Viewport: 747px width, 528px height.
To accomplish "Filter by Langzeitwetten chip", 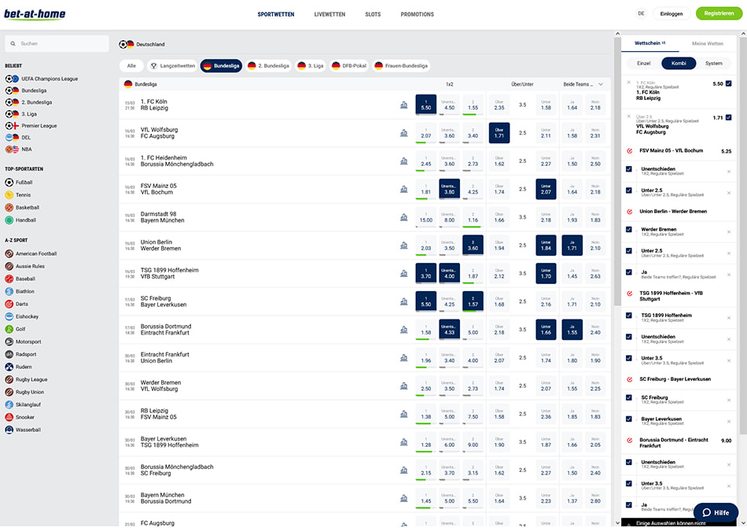I will (172, 66).
